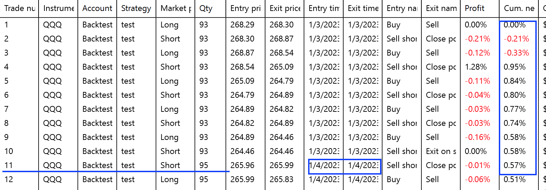546x190 pixels.
Task: Select exit price 265.09 cell
Action: tap(282, 67)
